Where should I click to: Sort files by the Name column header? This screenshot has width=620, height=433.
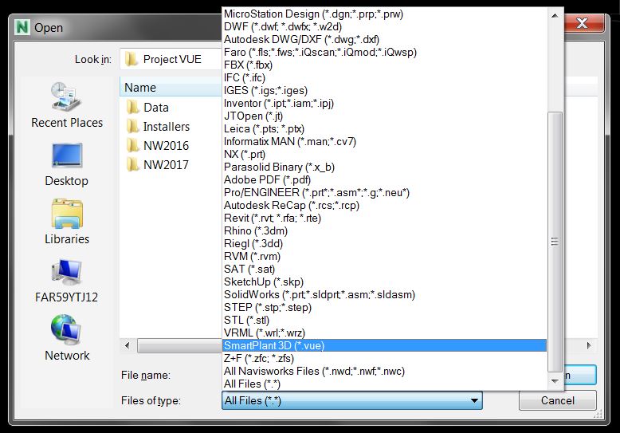(x=171, y=88)
